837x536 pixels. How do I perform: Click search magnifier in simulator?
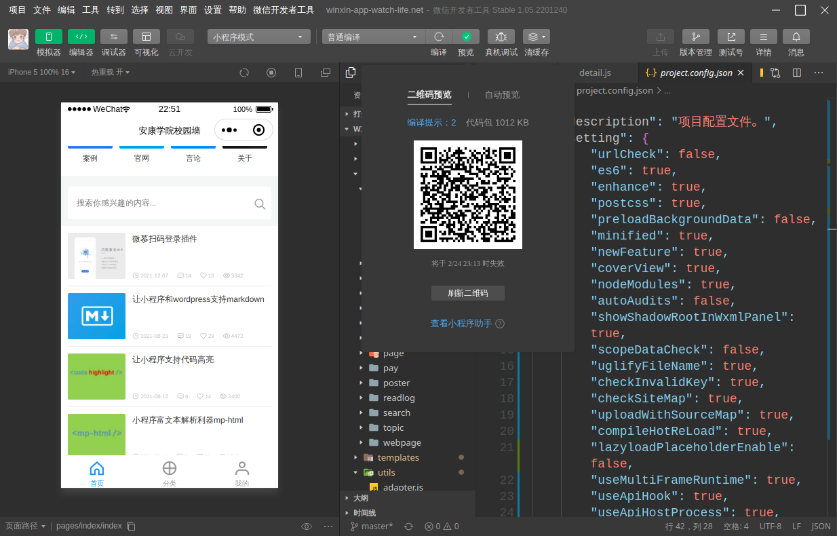point(260,204)
